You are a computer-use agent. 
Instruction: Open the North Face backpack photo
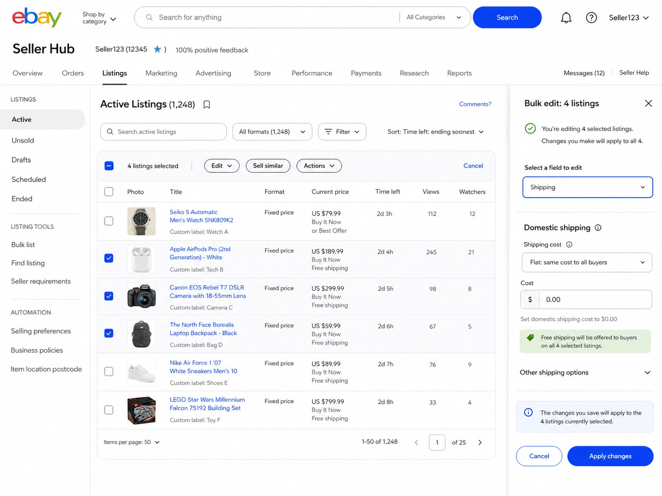click(141, 334)
